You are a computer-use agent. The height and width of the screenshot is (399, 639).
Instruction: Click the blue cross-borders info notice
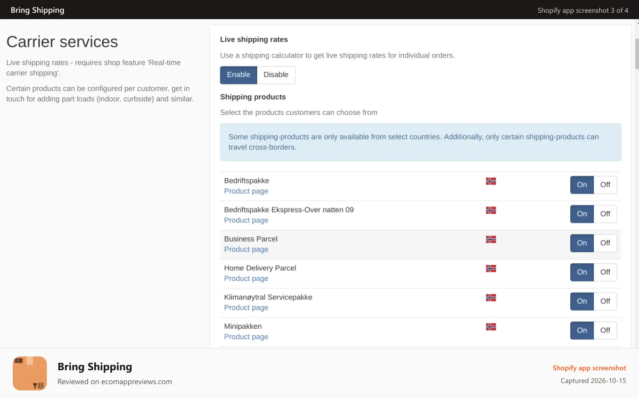pyautogui.click(x=421, y=142)
